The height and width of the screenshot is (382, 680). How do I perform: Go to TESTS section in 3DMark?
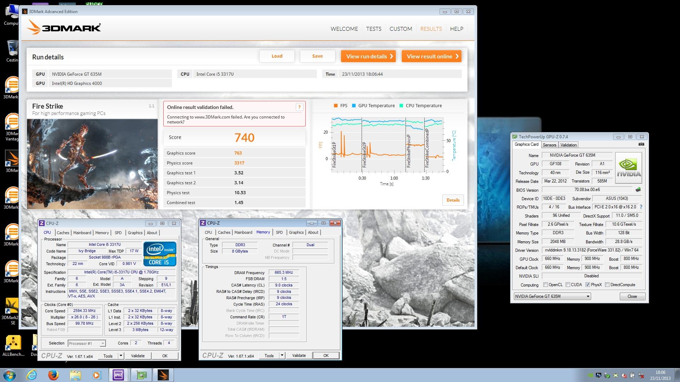(x=374, y=29)
